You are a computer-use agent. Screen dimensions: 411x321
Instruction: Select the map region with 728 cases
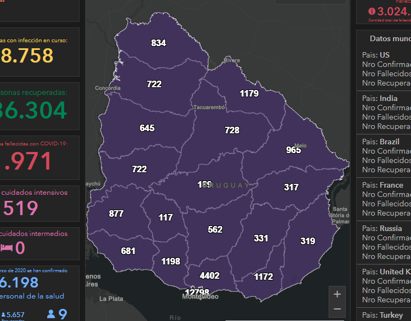(232, 131)
